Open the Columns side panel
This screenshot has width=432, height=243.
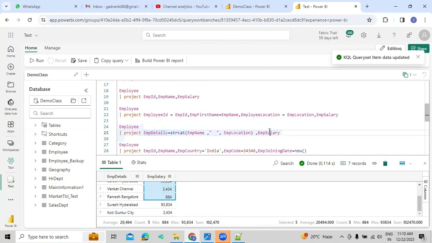click(426, 189)
